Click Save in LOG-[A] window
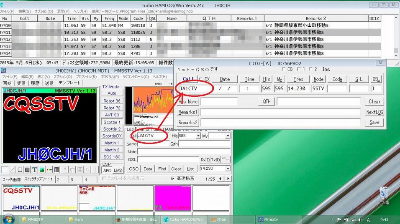The image size is (400, 224). pos(374,122)
